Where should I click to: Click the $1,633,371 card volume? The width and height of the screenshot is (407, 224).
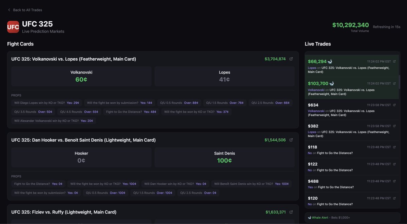pos(276,212)
